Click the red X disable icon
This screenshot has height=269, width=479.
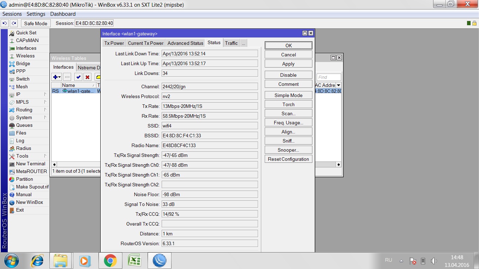click(87, 77)
